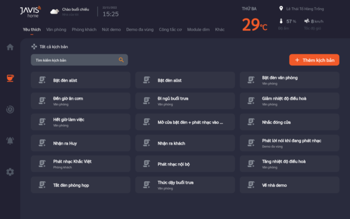This screenshot has width=350, height=219.
Task: Select the scenes cup icon in sidebar
Action: (10, 78)
